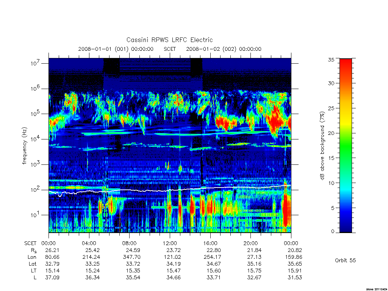This screenshot has width=388, height=291.
Task: Click the 'Orbit 55' label
Action: (x=345, y=260)
